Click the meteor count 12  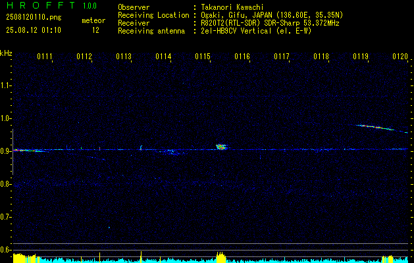coord(95,30)
